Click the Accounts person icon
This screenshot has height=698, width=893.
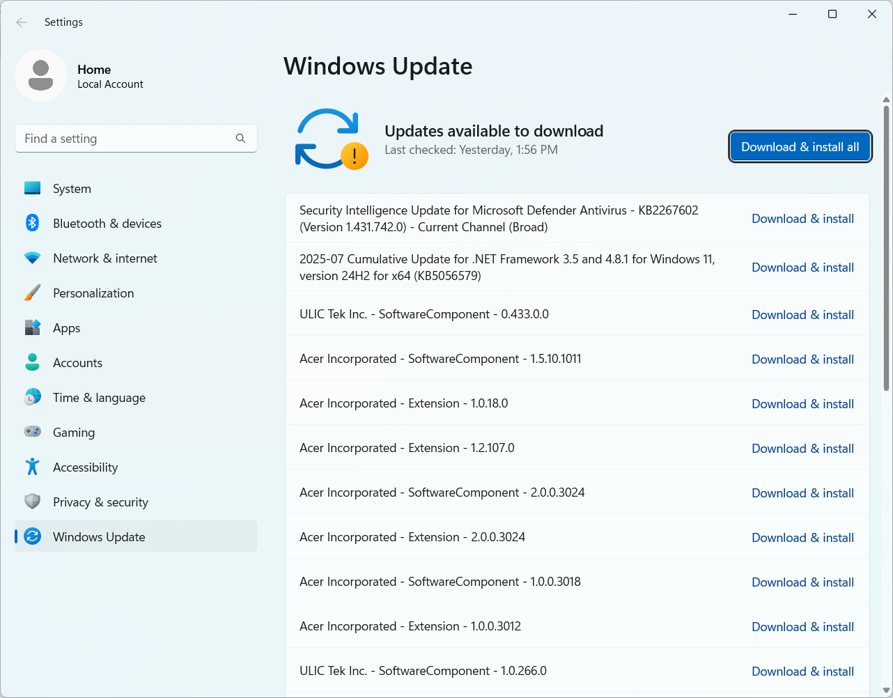point(32,362)
